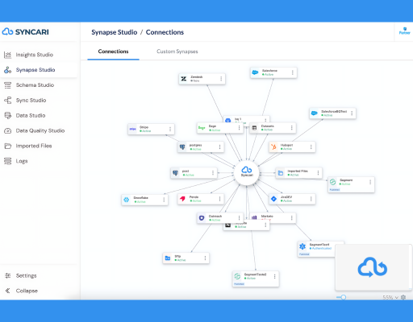Click the Zendesk connector icon
The width and height of the screenshot is (413, 322).
click(184, 79)
